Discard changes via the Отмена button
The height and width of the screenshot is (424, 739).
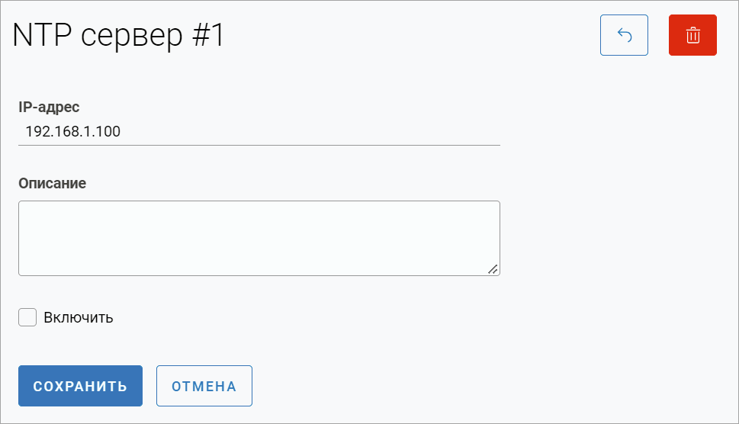coord(204,386)
